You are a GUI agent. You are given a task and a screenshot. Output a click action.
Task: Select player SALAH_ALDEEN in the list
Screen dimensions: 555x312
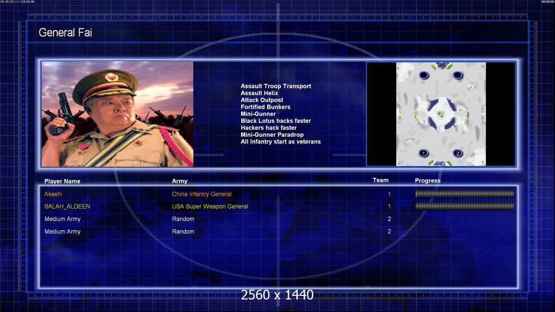67,206
